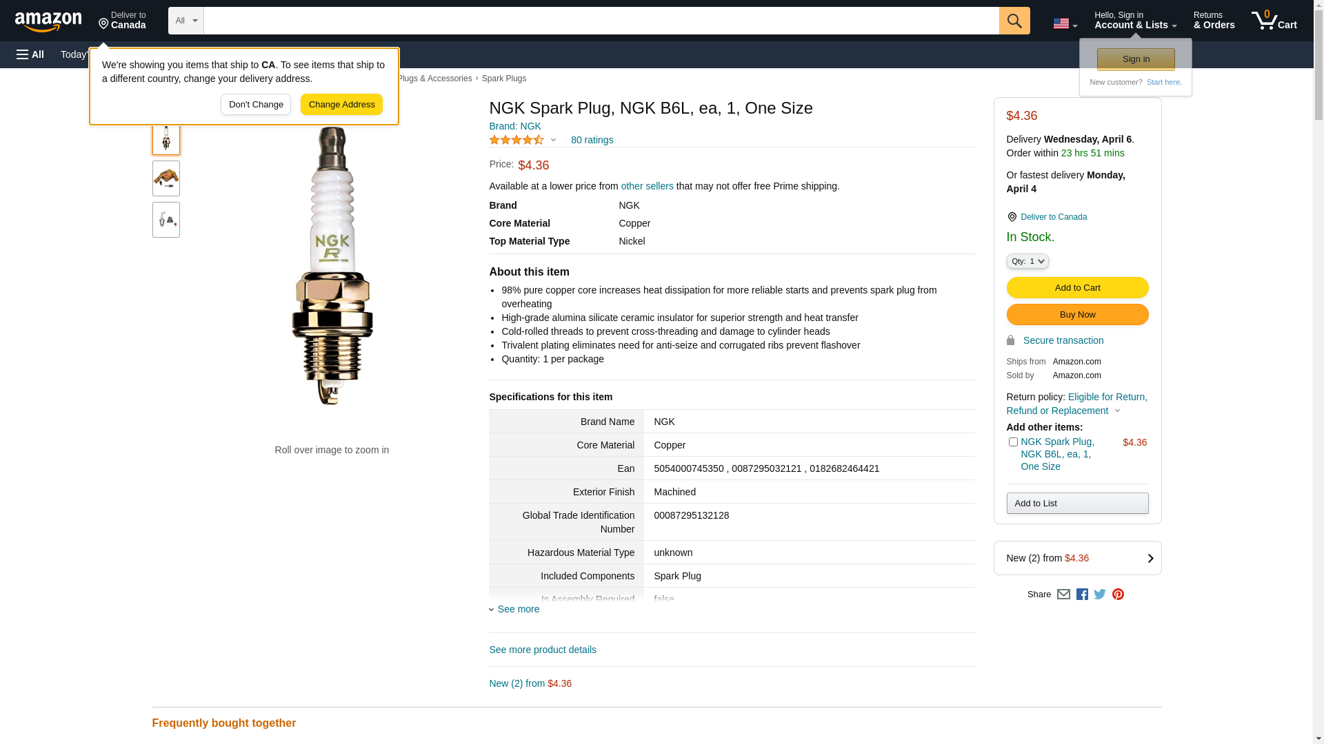The width and height of the screenshot is (1324, 744).
Task: Click into the Amazon search field
Action: pos(601,21)
